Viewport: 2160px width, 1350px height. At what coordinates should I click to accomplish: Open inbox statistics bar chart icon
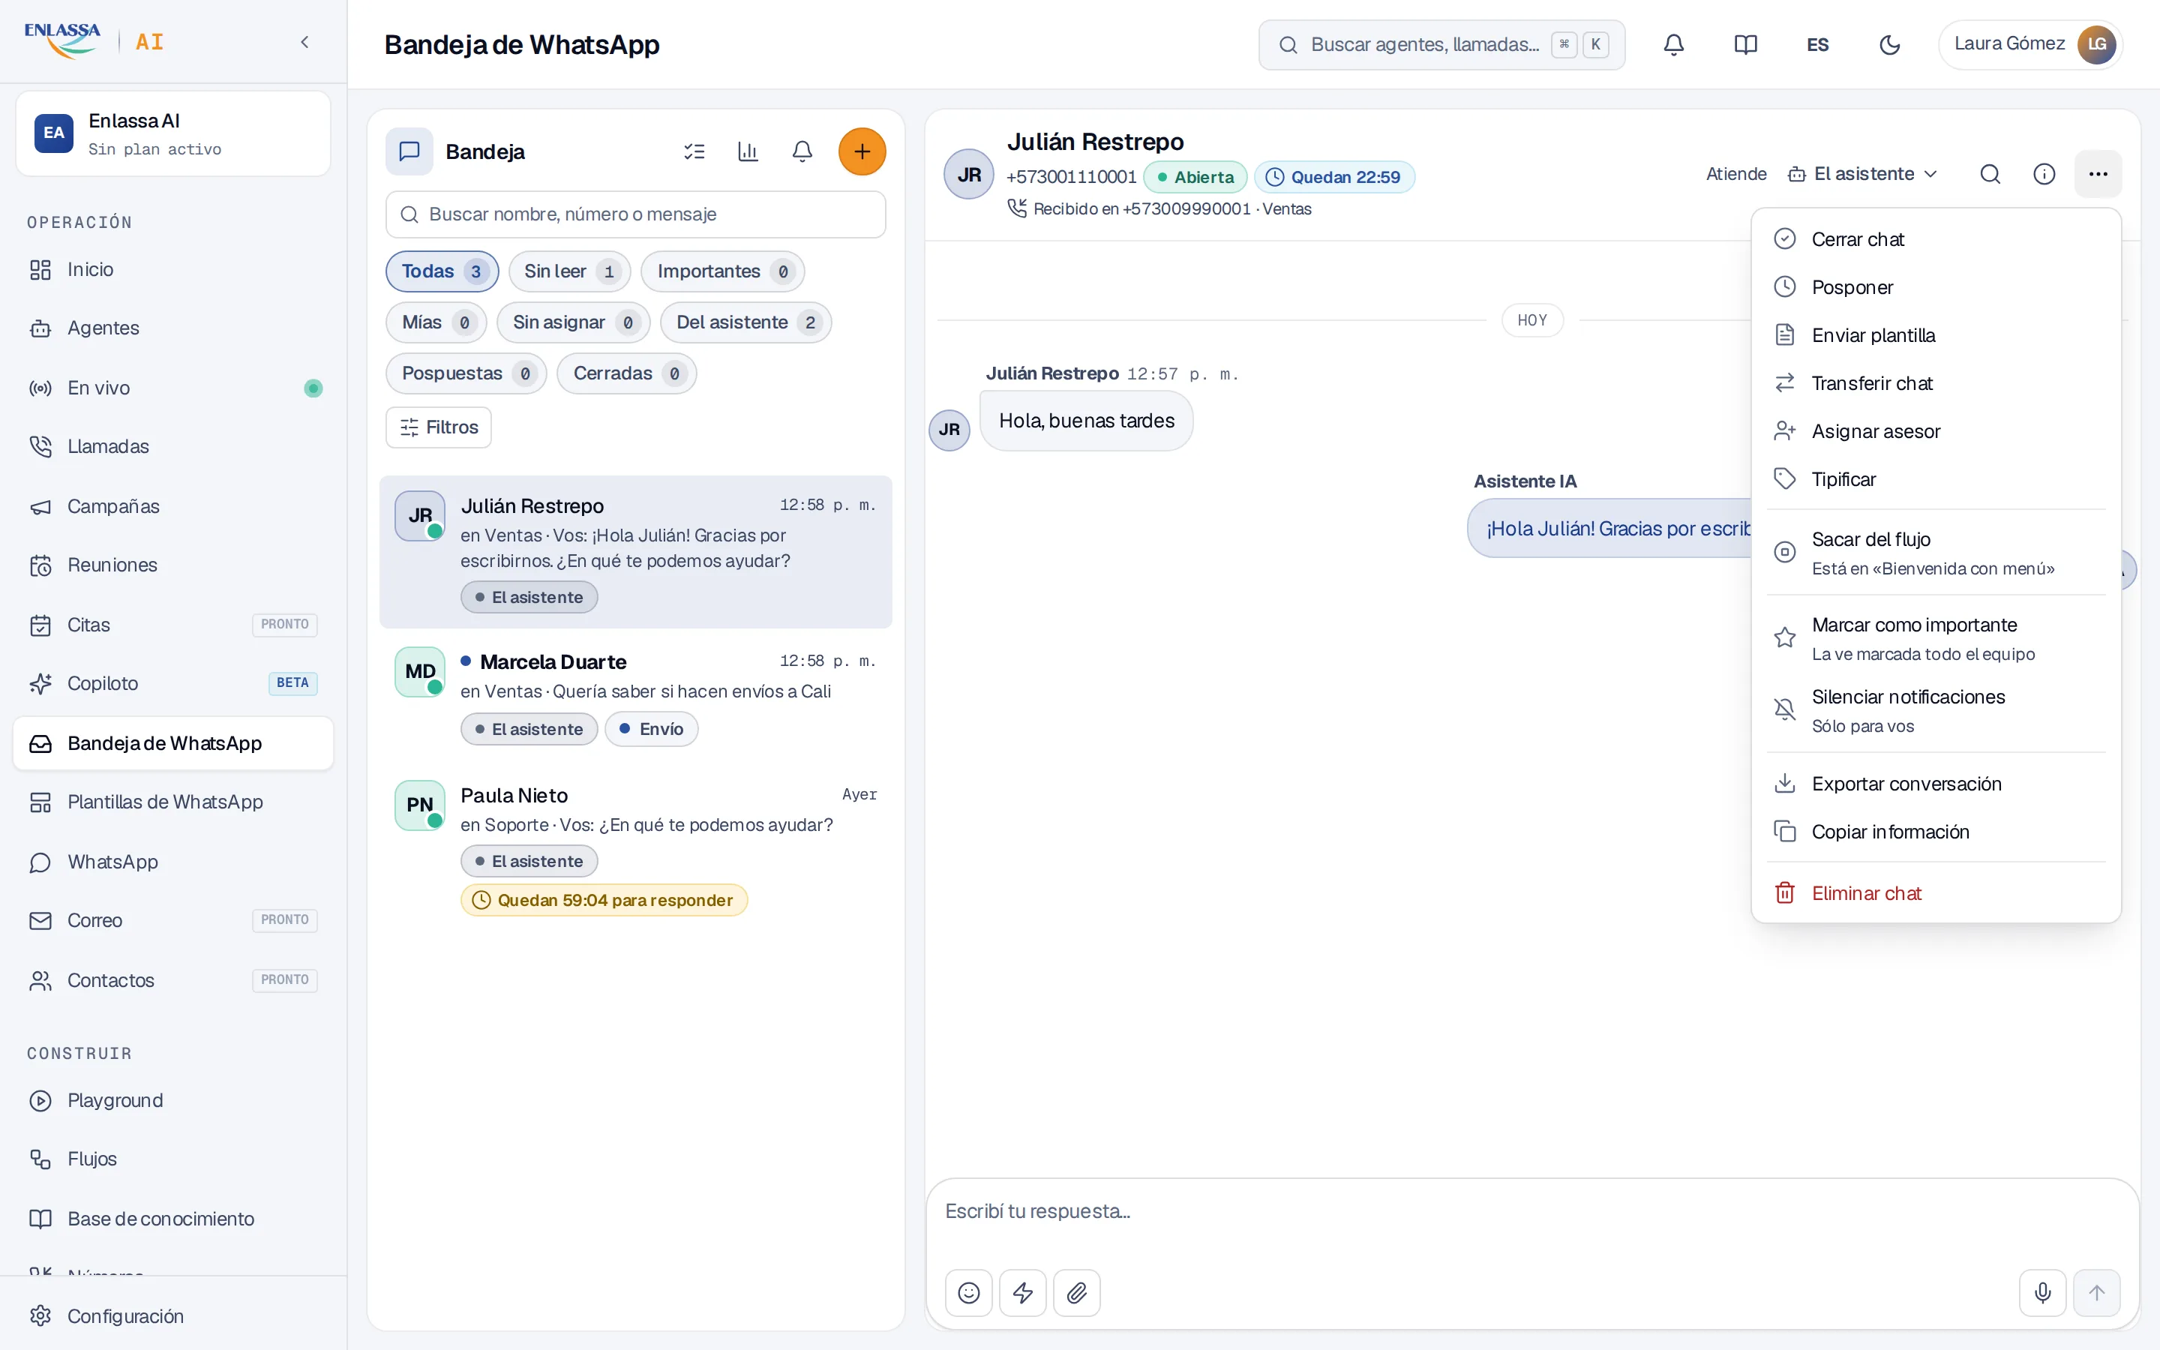[748, 151]
